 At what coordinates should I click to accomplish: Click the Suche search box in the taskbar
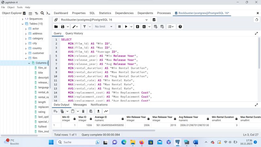pyautogui.click(x=79, y=142)
